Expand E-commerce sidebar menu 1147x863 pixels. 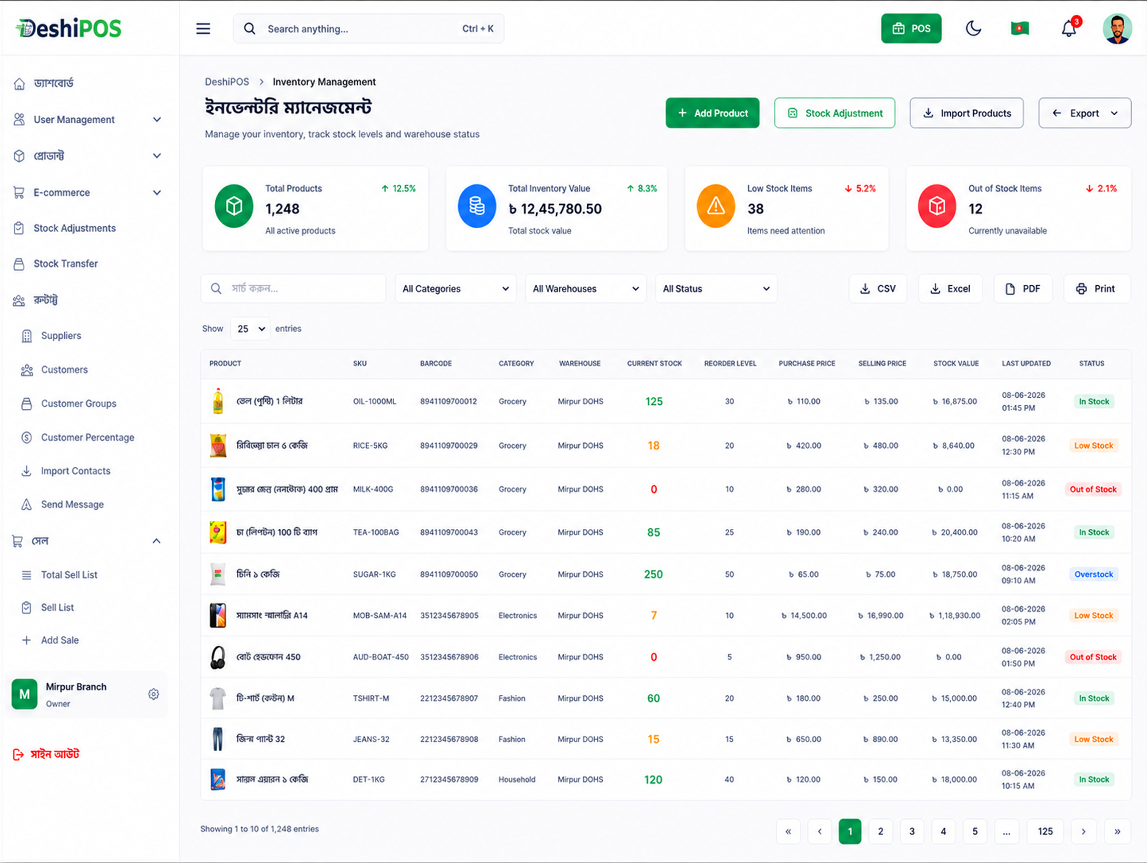click(x=87, y=193)
